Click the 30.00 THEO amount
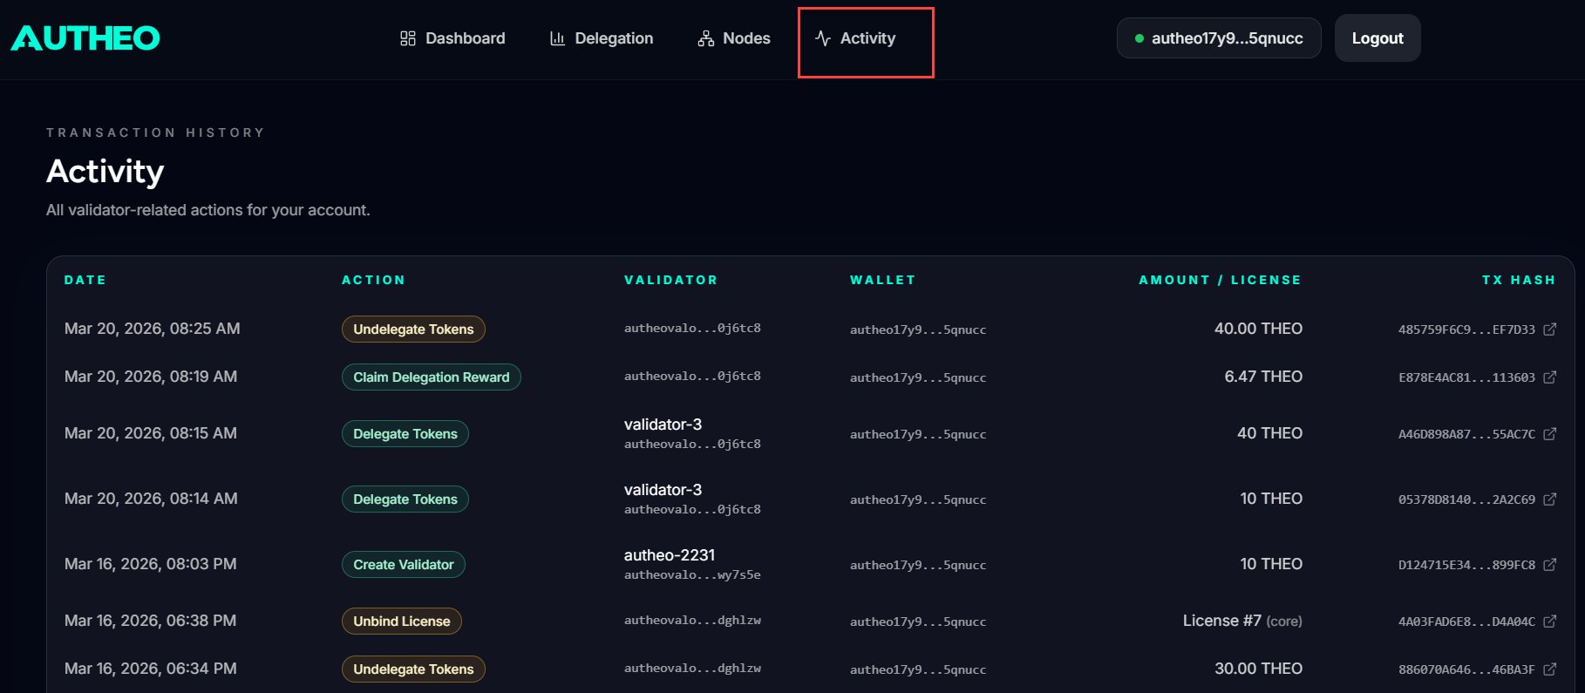The image size is (1585, 693). [x=1258, y=669]
